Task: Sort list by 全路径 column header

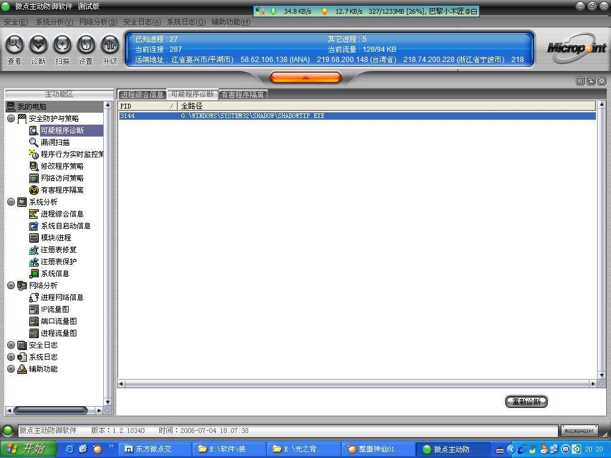Action: pos(387,106)
